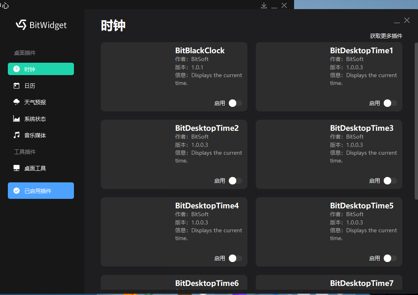Select the music note icon for 音乐媒体
Image resolution: width=418 pixels, height=295 pixels.
17,135
